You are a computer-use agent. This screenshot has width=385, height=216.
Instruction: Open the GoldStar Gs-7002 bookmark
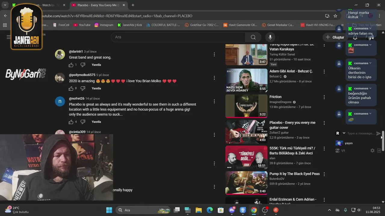202,25
